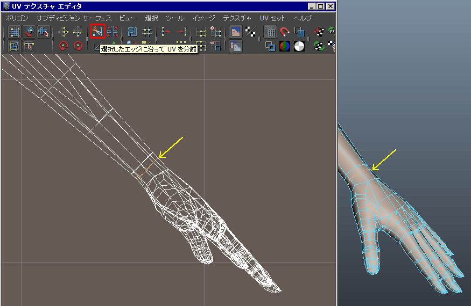Screen dimensions: 471x306
Task: Remove all UVs from isolate set
Action: point(202,47)
